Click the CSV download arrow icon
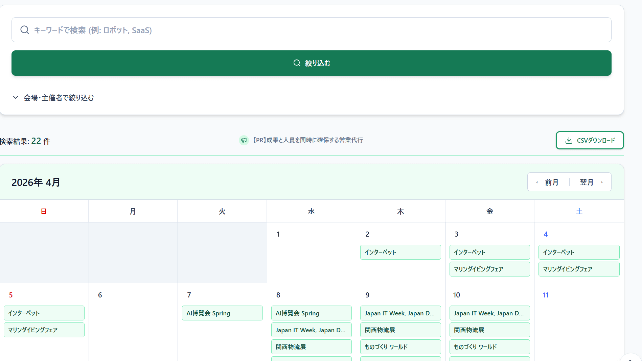642x361 pixels. click(x=569, y=140)
